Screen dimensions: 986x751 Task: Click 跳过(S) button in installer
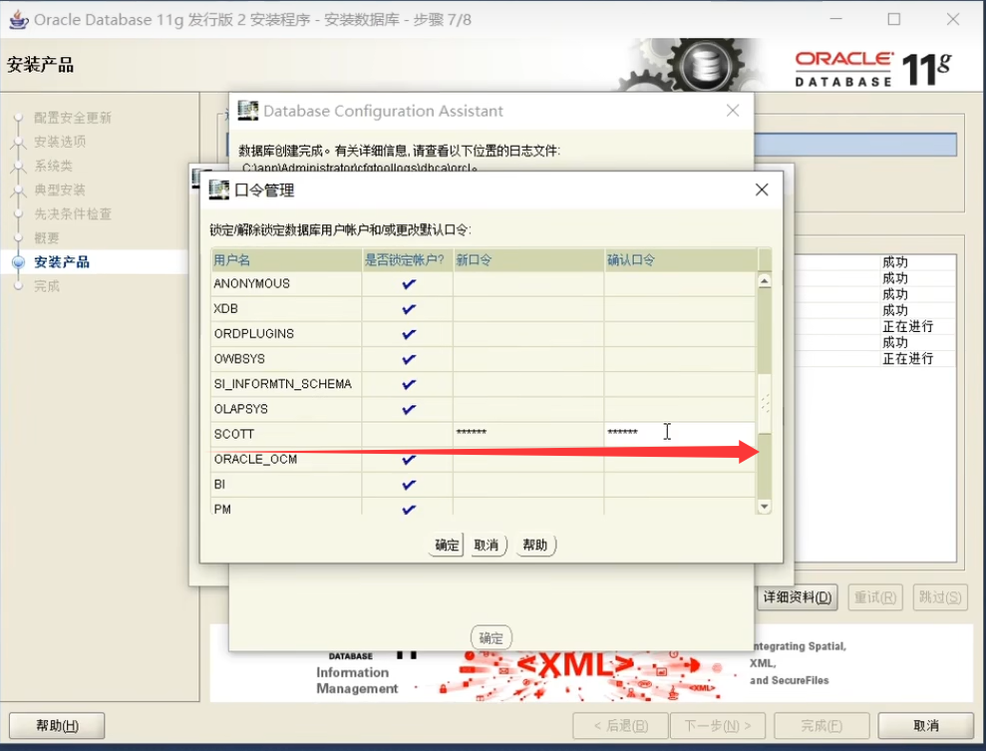pos(940,596)
